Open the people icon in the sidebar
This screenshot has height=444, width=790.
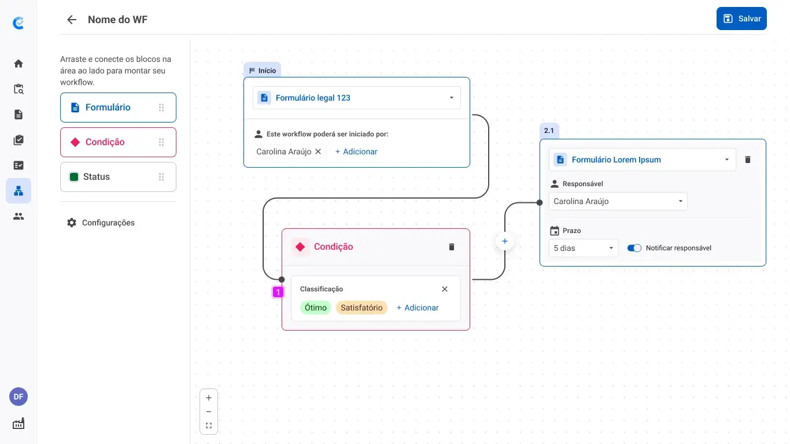click(x=18, y=216)
